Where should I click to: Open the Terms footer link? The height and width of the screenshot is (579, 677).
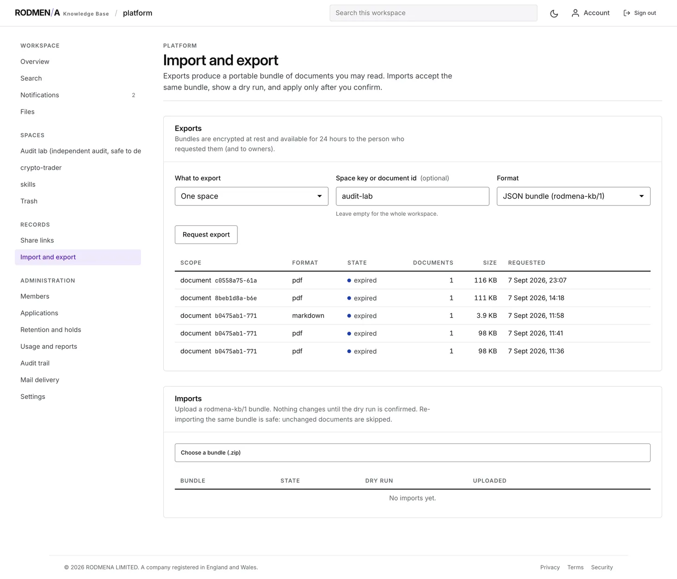point(575,567)
